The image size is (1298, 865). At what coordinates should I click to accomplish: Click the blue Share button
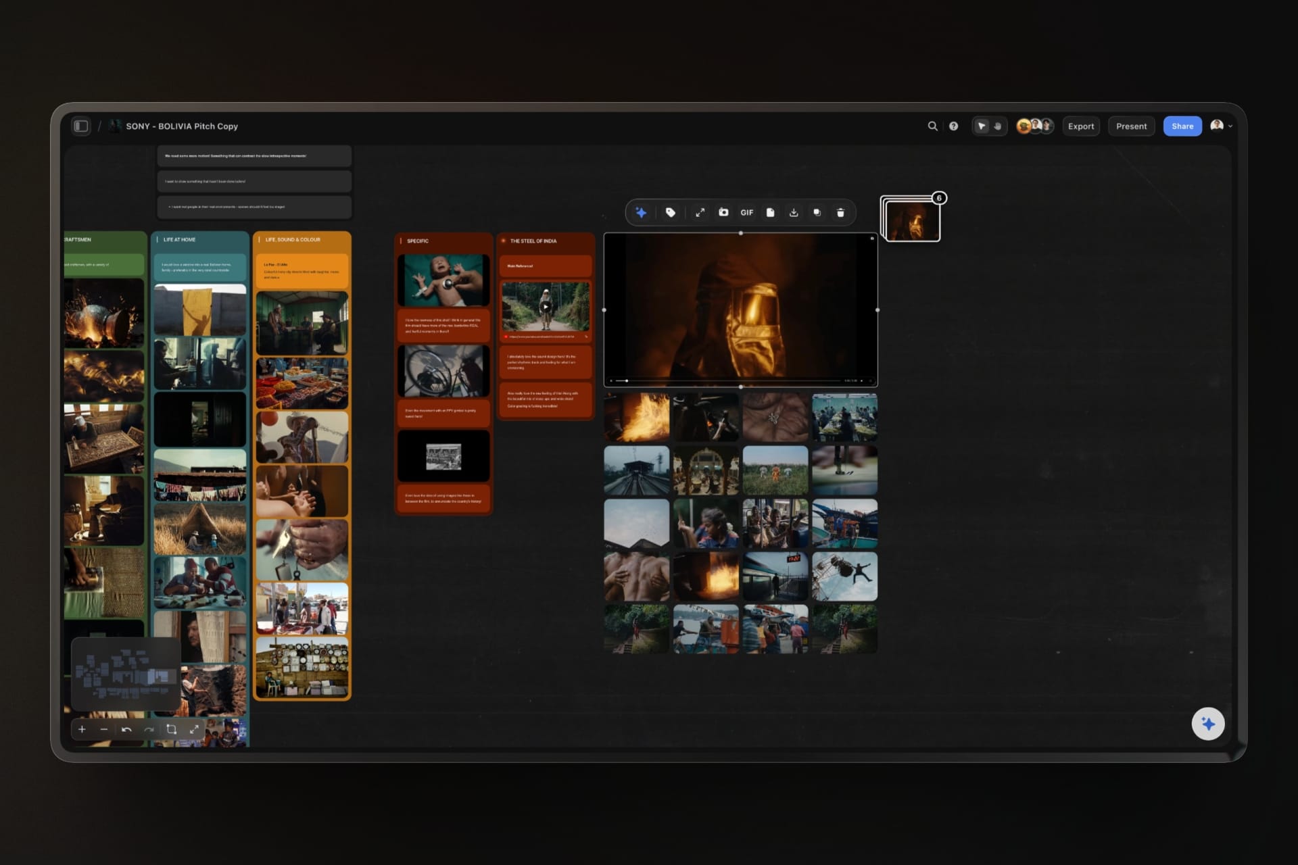pos(1182,126)
